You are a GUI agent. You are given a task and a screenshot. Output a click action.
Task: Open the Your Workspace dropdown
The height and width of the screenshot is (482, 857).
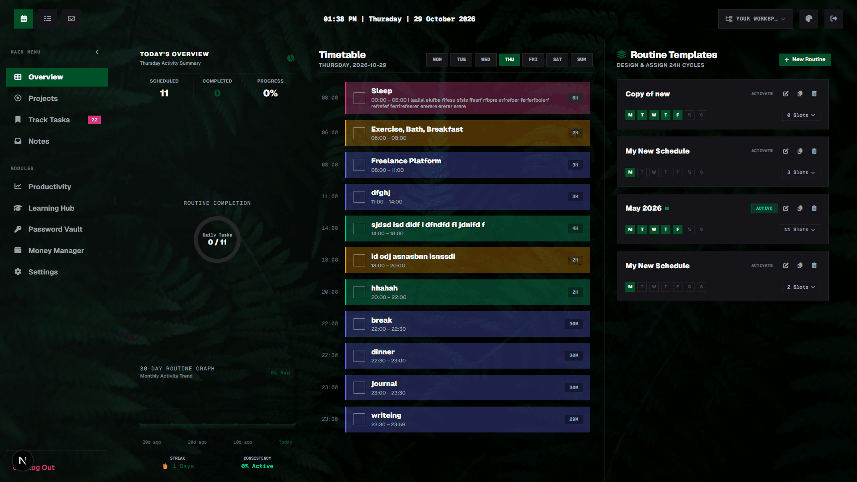pos(755,19)
